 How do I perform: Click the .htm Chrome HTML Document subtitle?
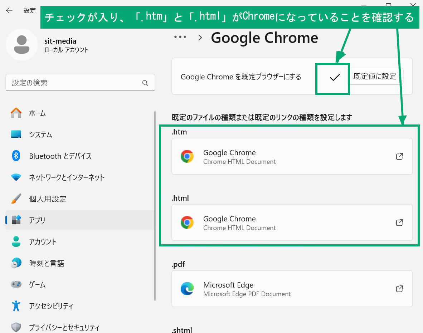[239, 162]
